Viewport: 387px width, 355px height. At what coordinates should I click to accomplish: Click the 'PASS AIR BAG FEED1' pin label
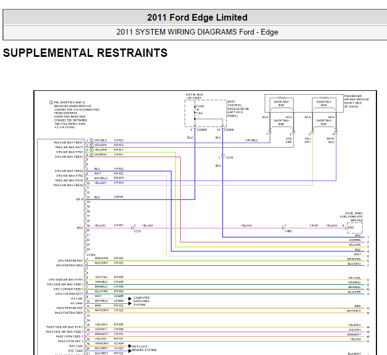(x=68, y=143)
